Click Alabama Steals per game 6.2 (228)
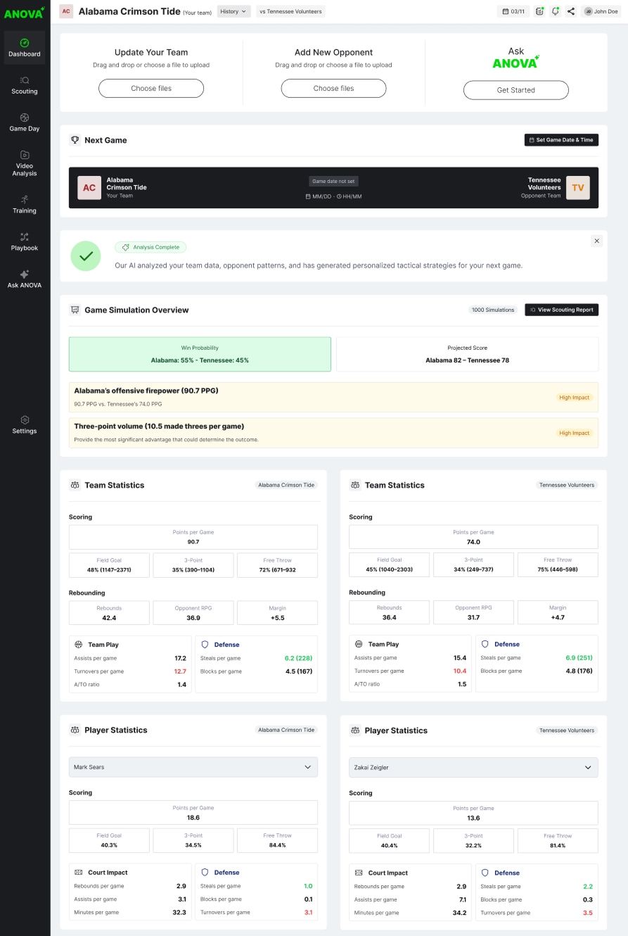 (256, 658)
